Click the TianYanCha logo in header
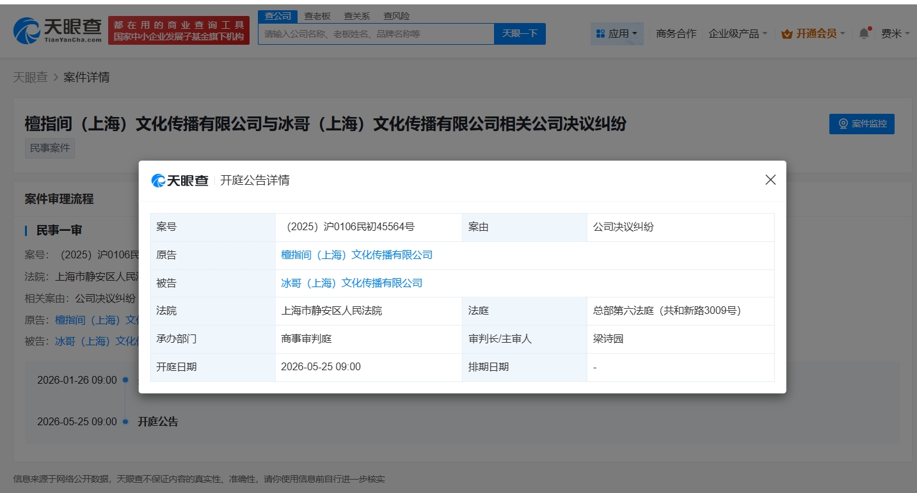 58,31
